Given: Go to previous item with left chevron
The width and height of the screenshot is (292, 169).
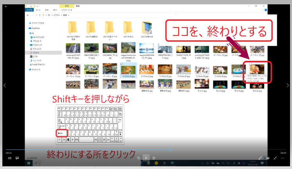Looking at the screenshot, I should tap(5, 85).
